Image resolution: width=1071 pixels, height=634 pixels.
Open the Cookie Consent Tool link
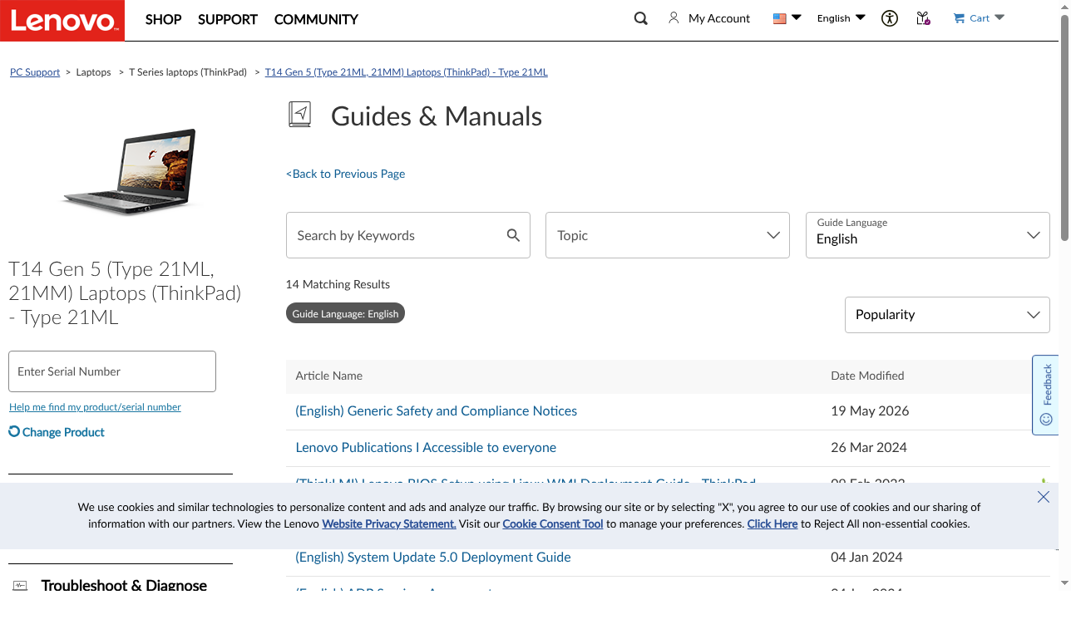(553, 523)
